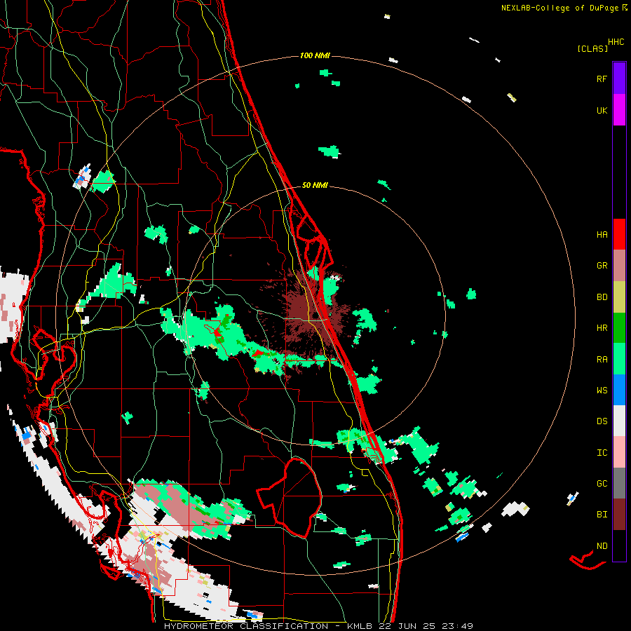Pick the RA light green legend block
The image size is (631, 631).
619,359
